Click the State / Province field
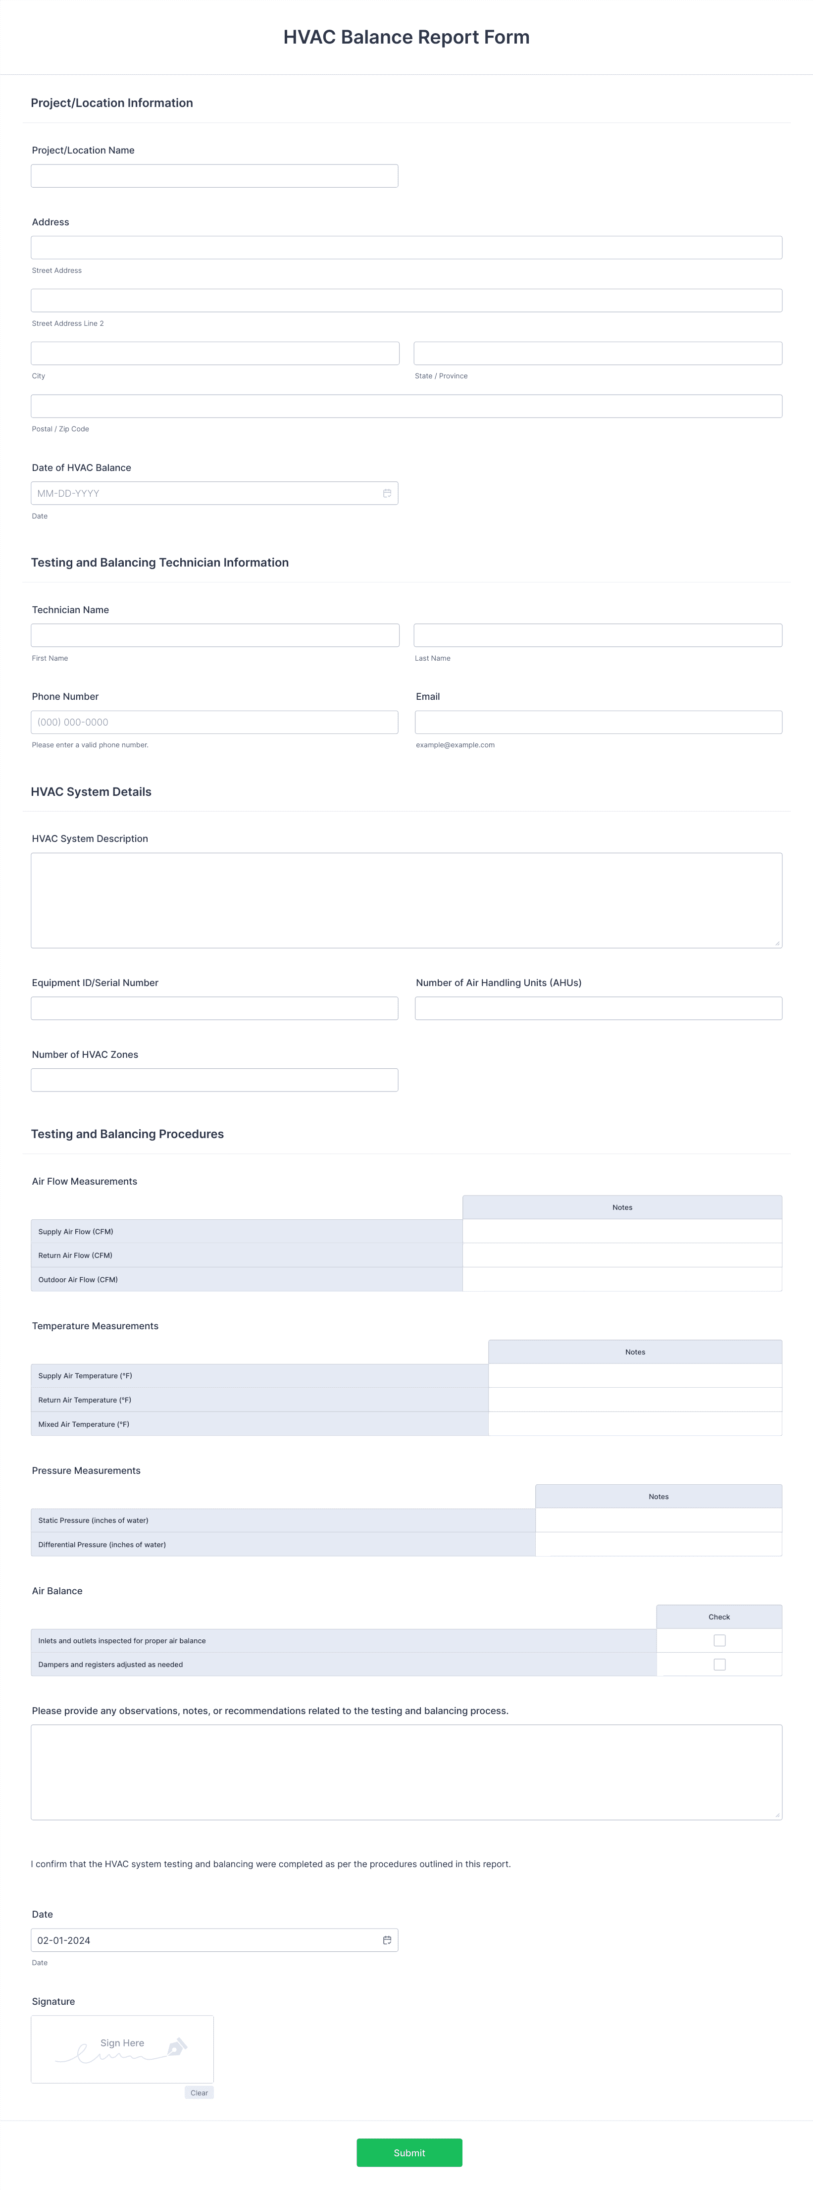 pos(598,354)
